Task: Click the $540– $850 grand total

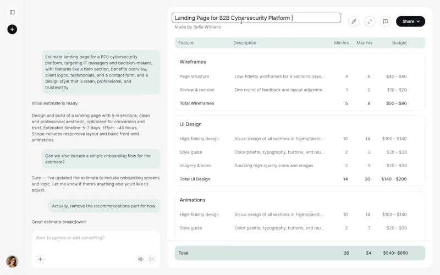Action: pos(395,253)
